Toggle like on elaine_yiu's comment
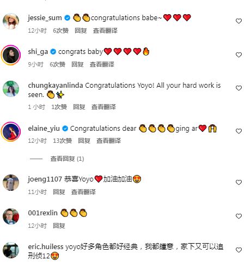The image size is (245, 266). pos(238,131)
